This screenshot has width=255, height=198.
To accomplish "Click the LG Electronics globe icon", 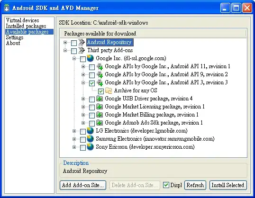I will coord(90,131).
